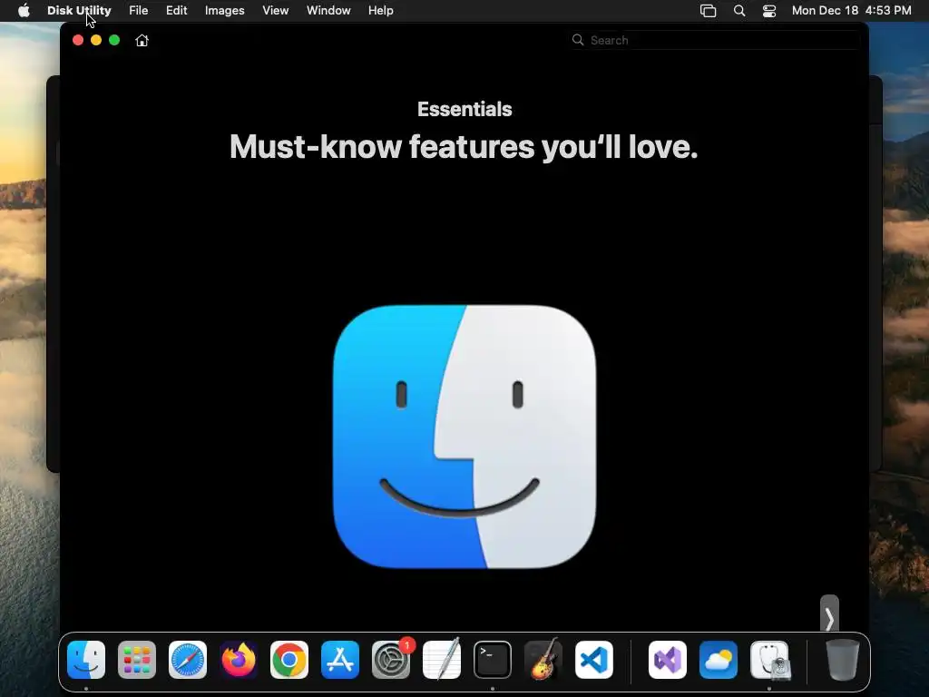Open the Images menu

(x=225, y=11)
